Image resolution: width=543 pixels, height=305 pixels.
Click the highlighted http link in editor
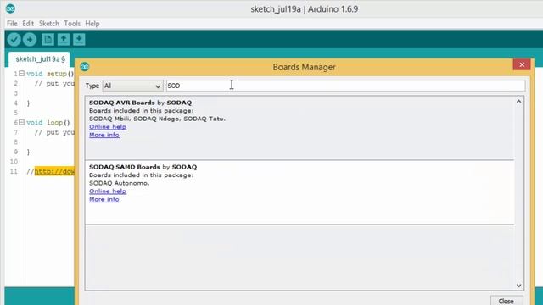(x=54, y=171)
